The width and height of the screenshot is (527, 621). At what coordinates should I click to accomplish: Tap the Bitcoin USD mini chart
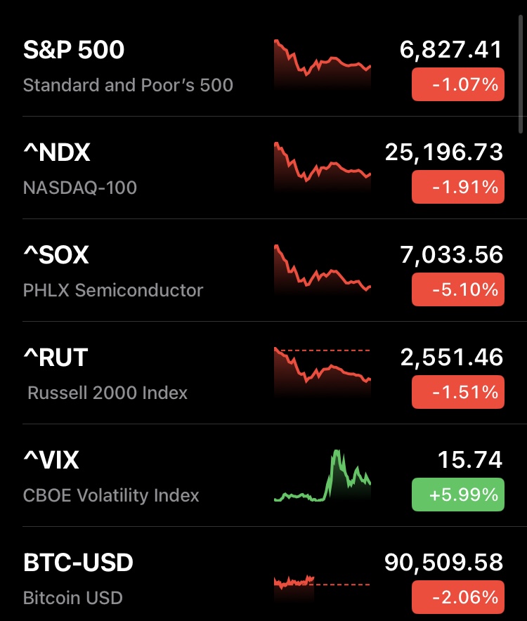[x=322, y=583]
